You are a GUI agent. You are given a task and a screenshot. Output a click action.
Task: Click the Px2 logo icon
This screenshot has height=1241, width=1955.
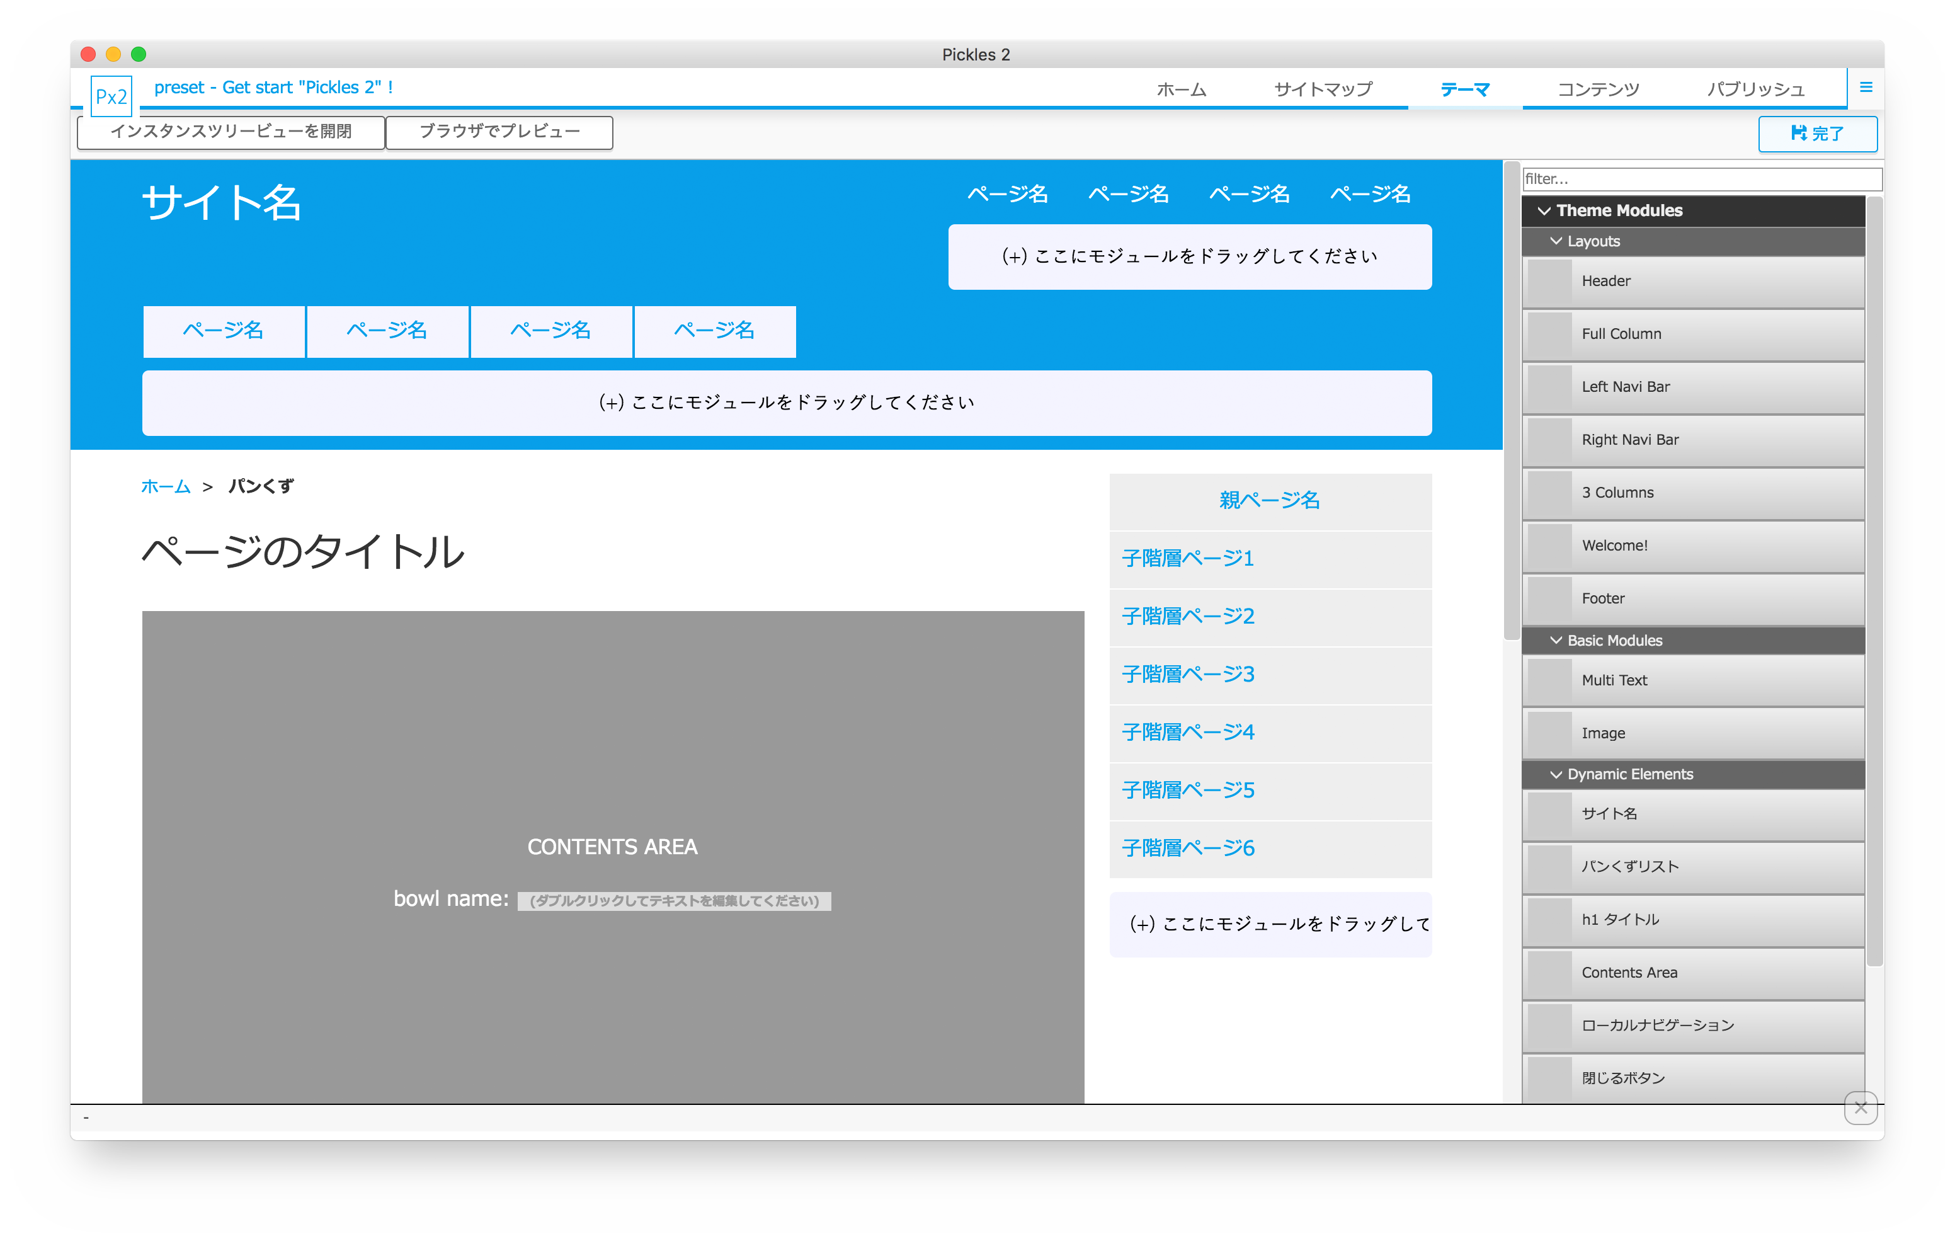click(x=111, y=96)
